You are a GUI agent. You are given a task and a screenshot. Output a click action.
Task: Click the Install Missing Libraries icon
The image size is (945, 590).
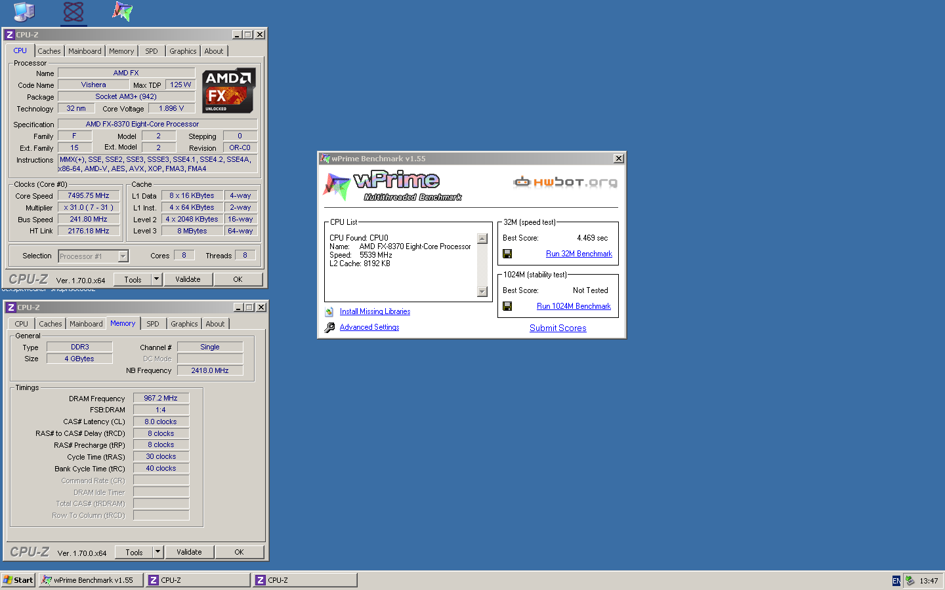click(x=329, y=311)
